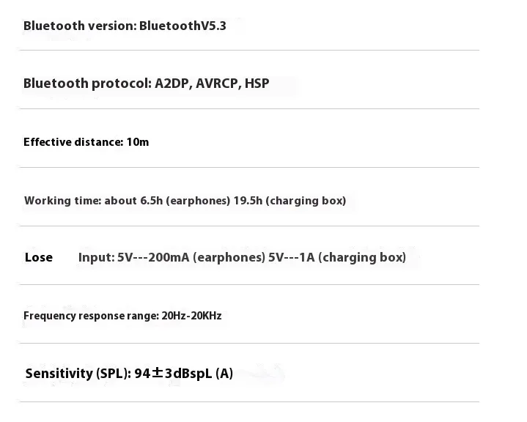Image resolution: width=527 pixels, height=422 pixels.
Task: Click the "Sensitivity (SPL)" label
Action: coord(78,374)
